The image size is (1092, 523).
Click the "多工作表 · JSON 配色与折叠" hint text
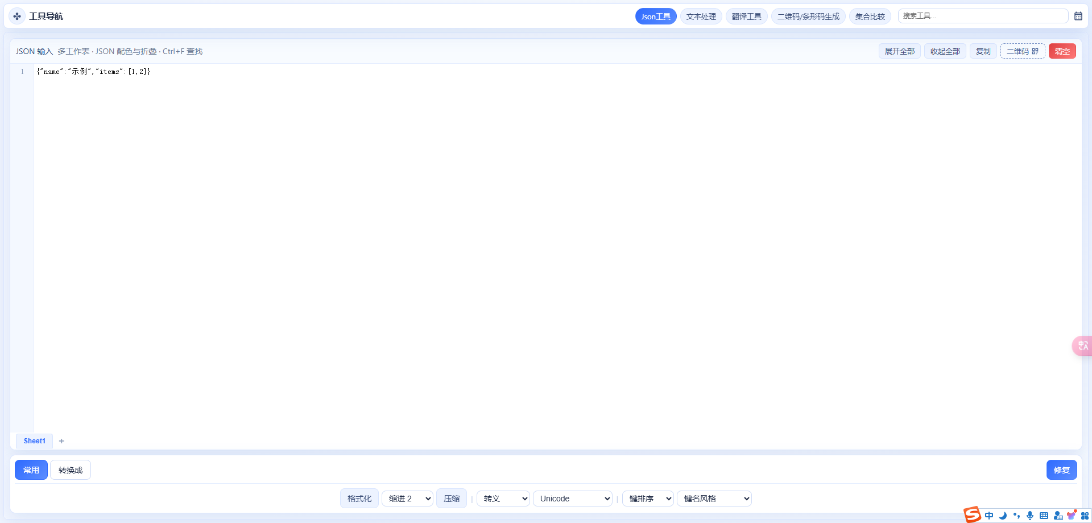[106, 51]
